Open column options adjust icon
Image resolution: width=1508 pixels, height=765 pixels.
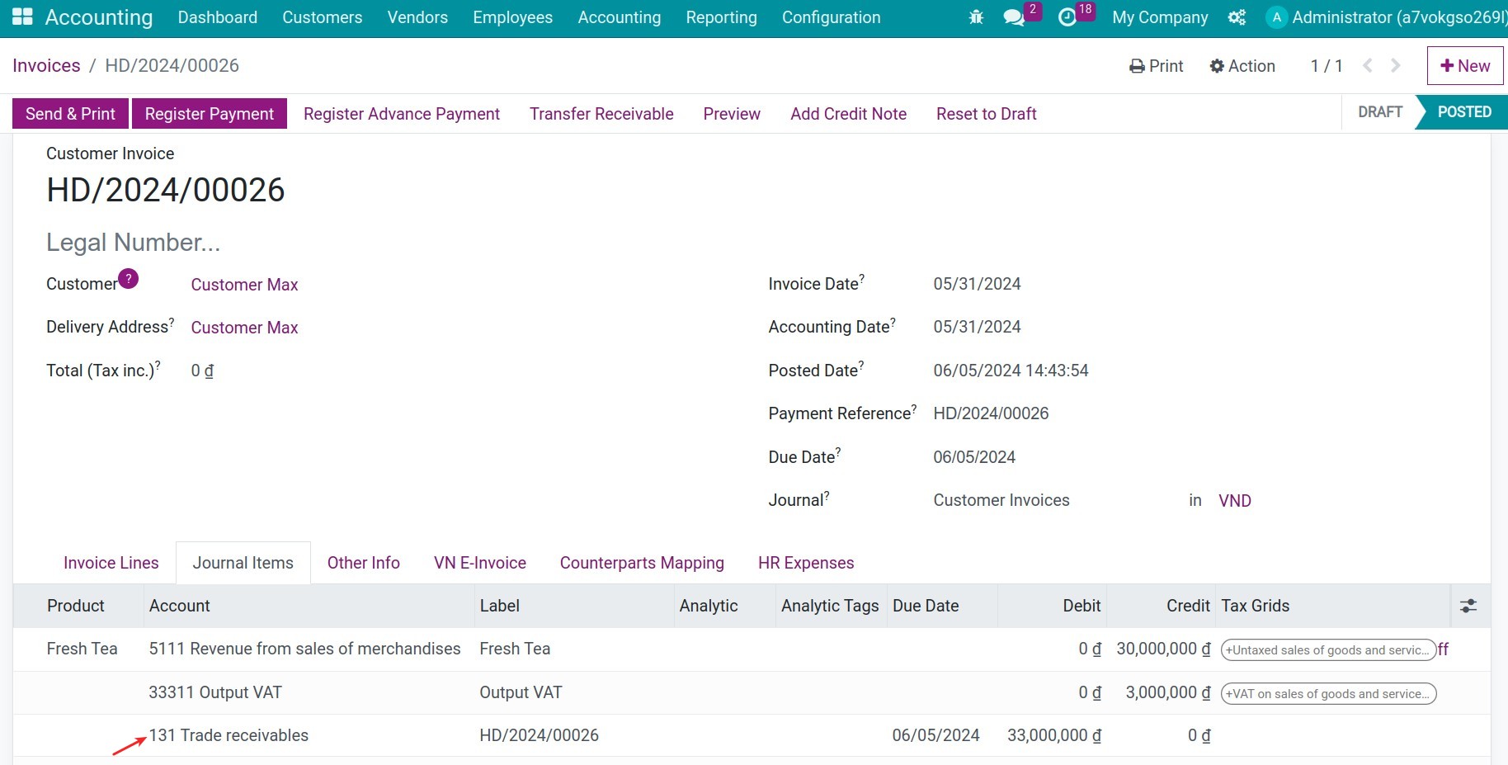point(1468,606)
